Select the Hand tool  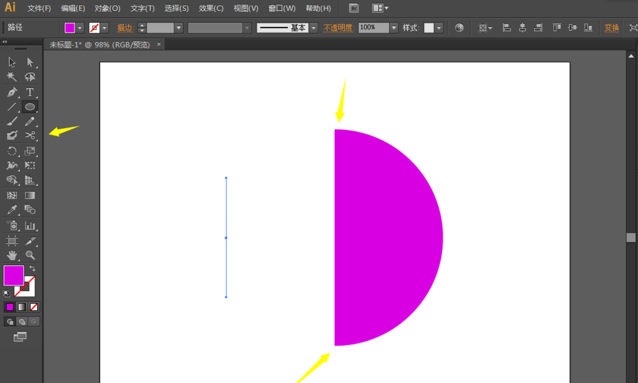[x=11, y=255]
